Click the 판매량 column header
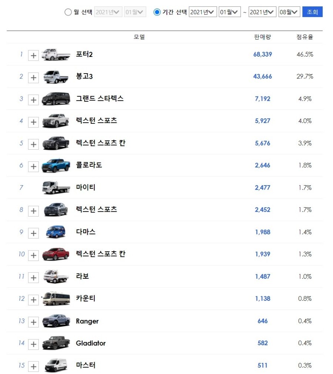This screenshot has width=333, height=374. click(262, 37)
